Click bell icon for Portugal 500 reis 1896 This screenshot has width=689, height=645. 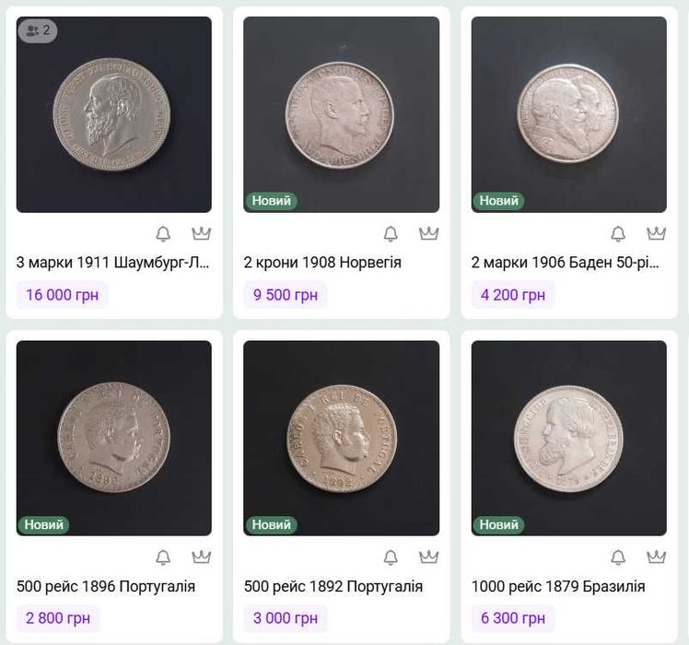coord(163,557)
